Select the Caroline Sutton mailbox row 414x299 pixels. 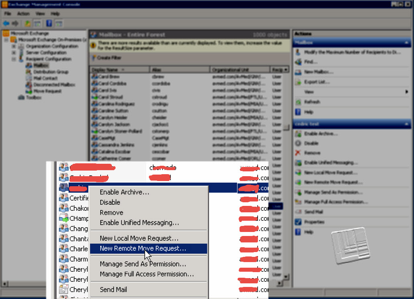(186, 111)
